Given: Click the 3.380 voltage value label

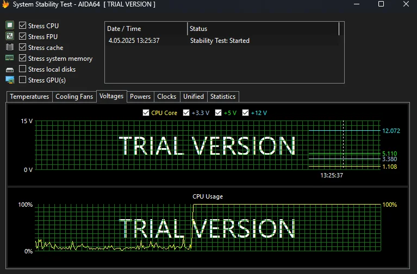Looking at the screenshot, I should click(x=390, y=159).
